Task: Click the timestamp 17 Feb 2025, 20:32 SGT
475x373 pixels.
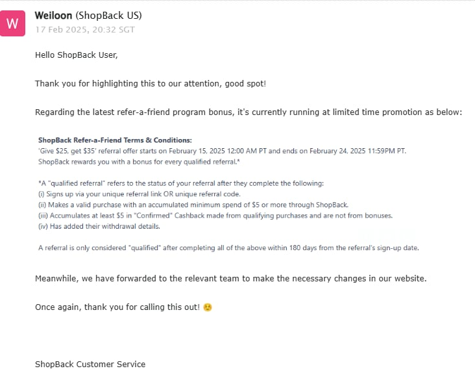Action: (x=85, y=30)
